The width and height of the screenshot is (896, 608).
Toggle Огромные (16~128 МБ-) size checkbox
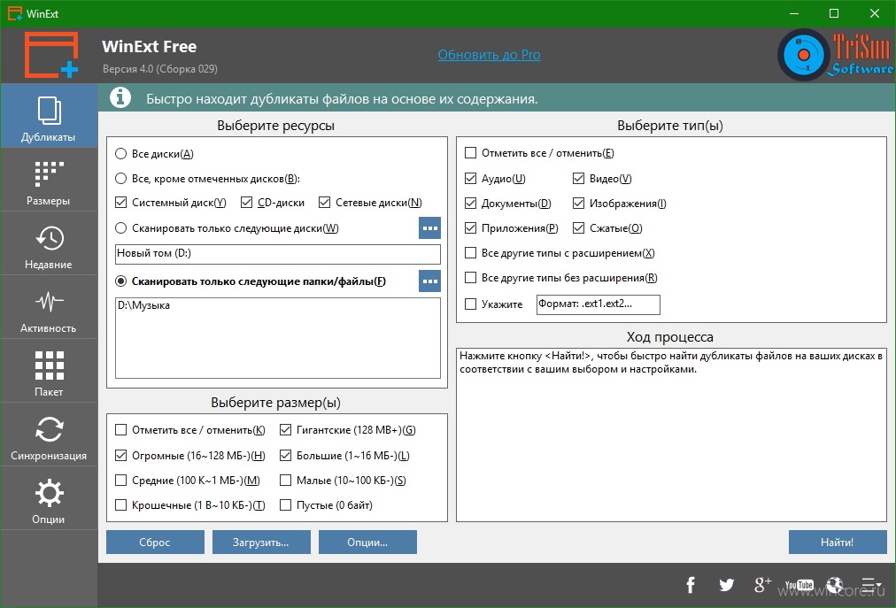[189, 456]
